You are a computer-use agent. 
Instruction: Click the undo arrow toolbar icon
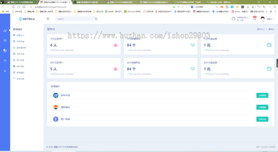pos(258,7)
